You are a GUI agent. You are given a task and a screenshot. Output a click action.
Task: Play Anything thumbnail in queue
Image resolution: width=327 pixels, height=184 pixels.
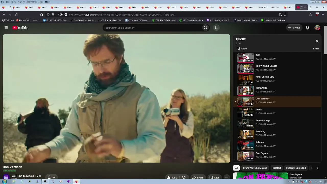(246, 134)
